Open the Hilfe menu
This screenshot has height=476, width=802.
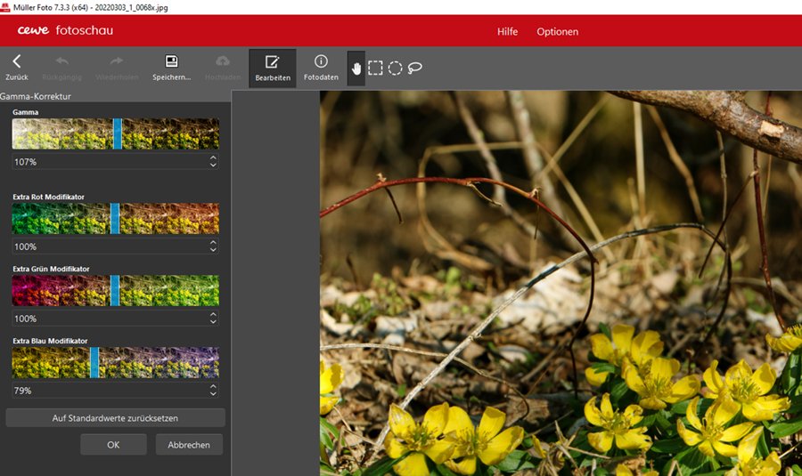507,31
